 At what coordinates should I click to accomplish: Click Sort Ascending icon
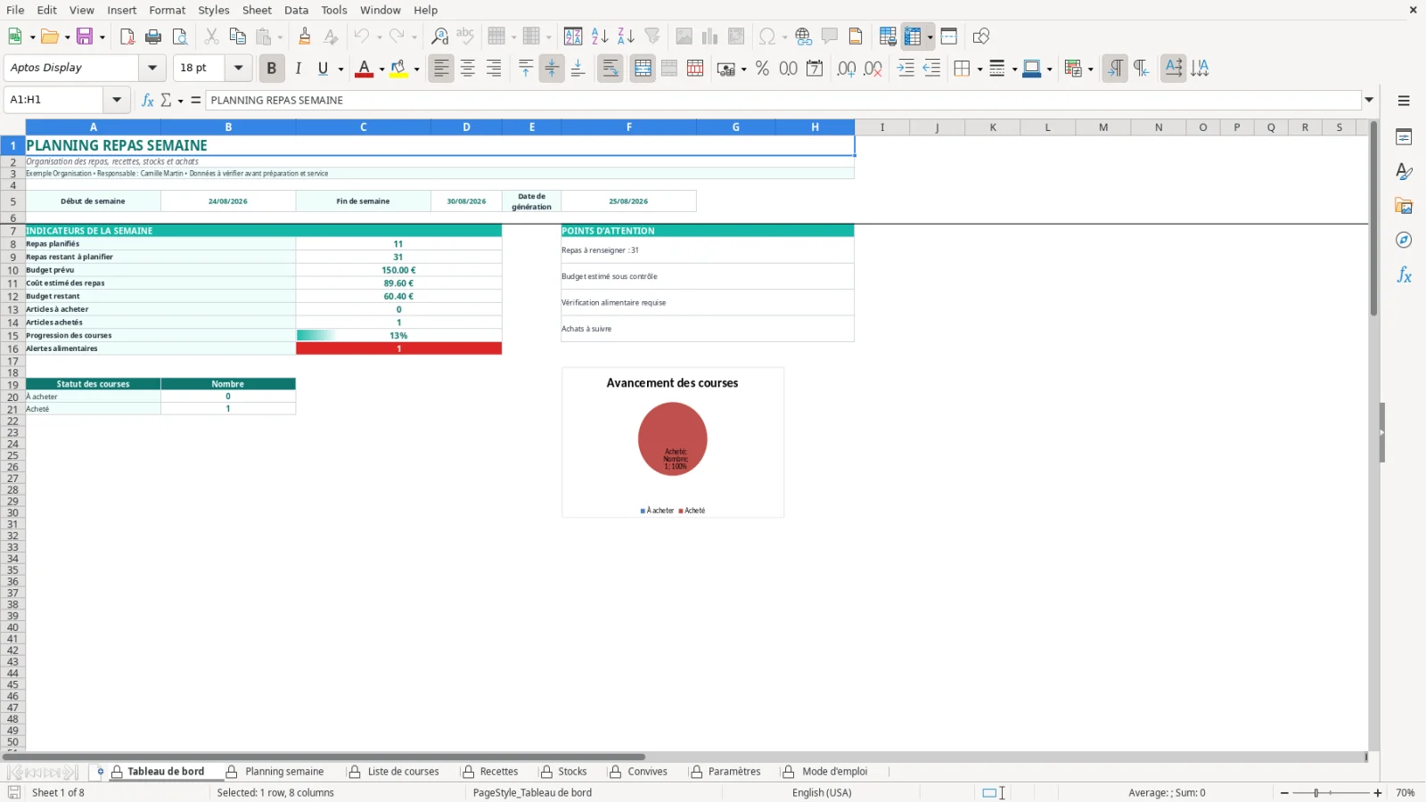coord(600,37)
